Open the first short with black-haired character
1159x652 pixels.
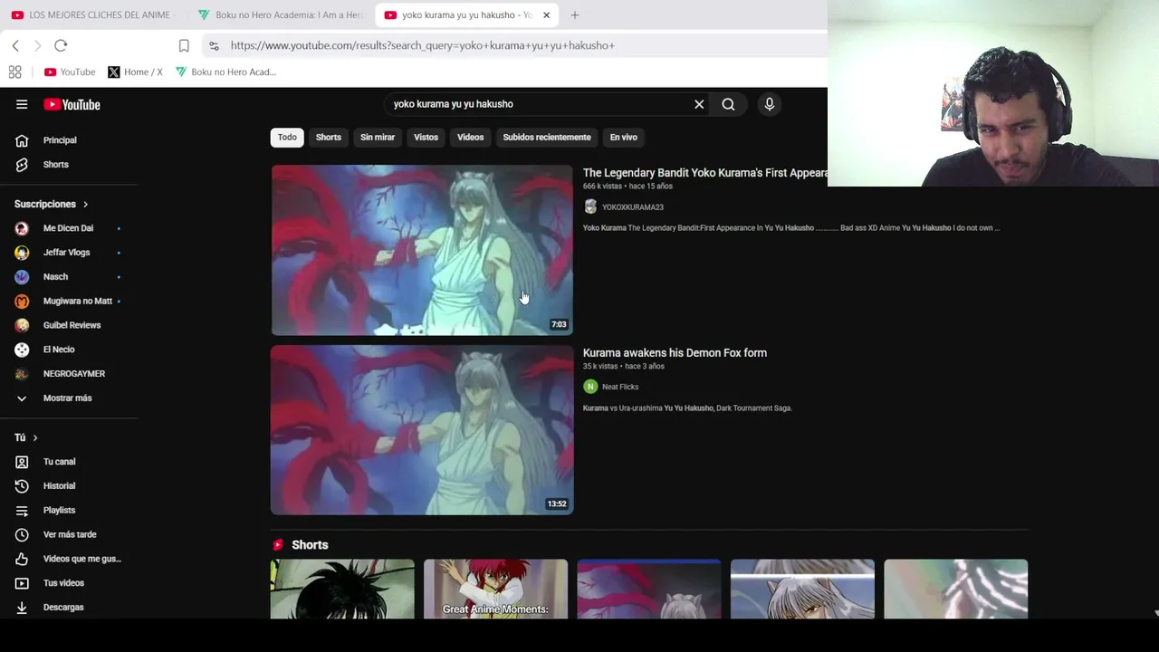tap(342, 590)
